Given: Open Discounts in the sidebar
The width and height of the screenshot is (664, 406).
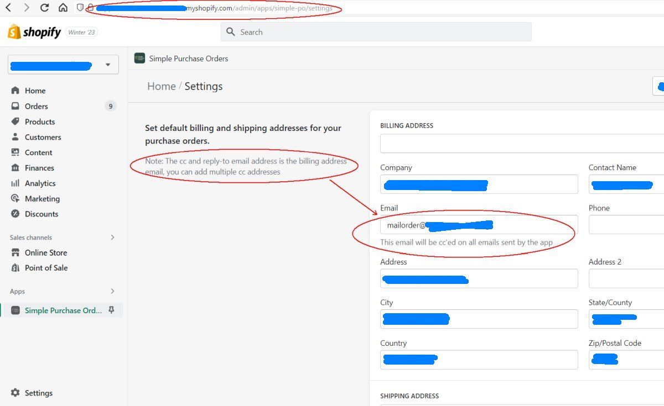Looking at the screenshot, I should (41, 214).
